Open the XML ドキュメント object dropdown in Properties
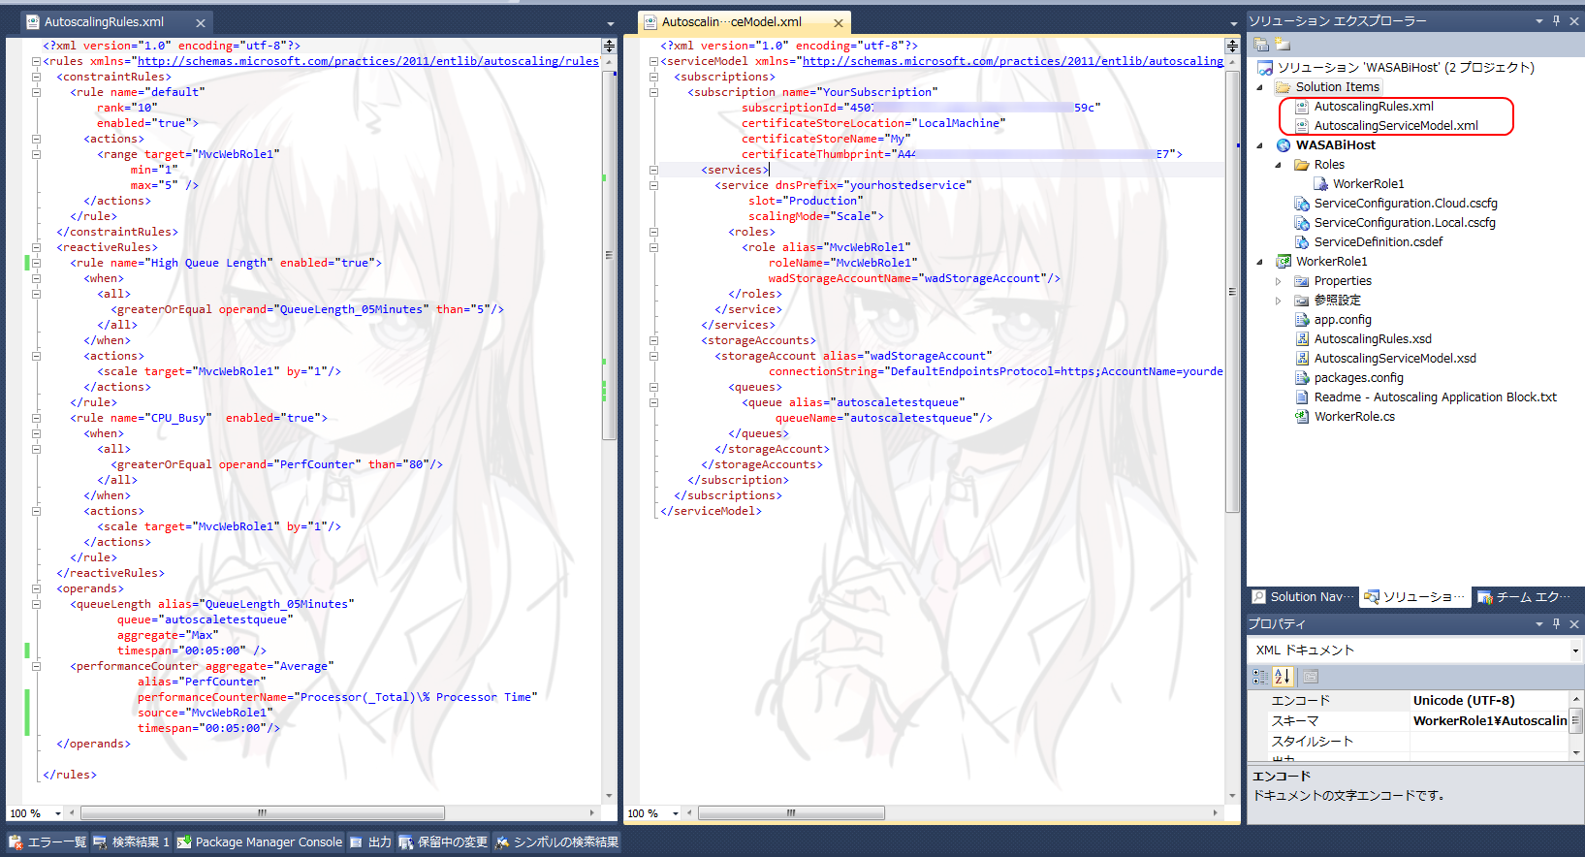 (x=1575, y=651)
